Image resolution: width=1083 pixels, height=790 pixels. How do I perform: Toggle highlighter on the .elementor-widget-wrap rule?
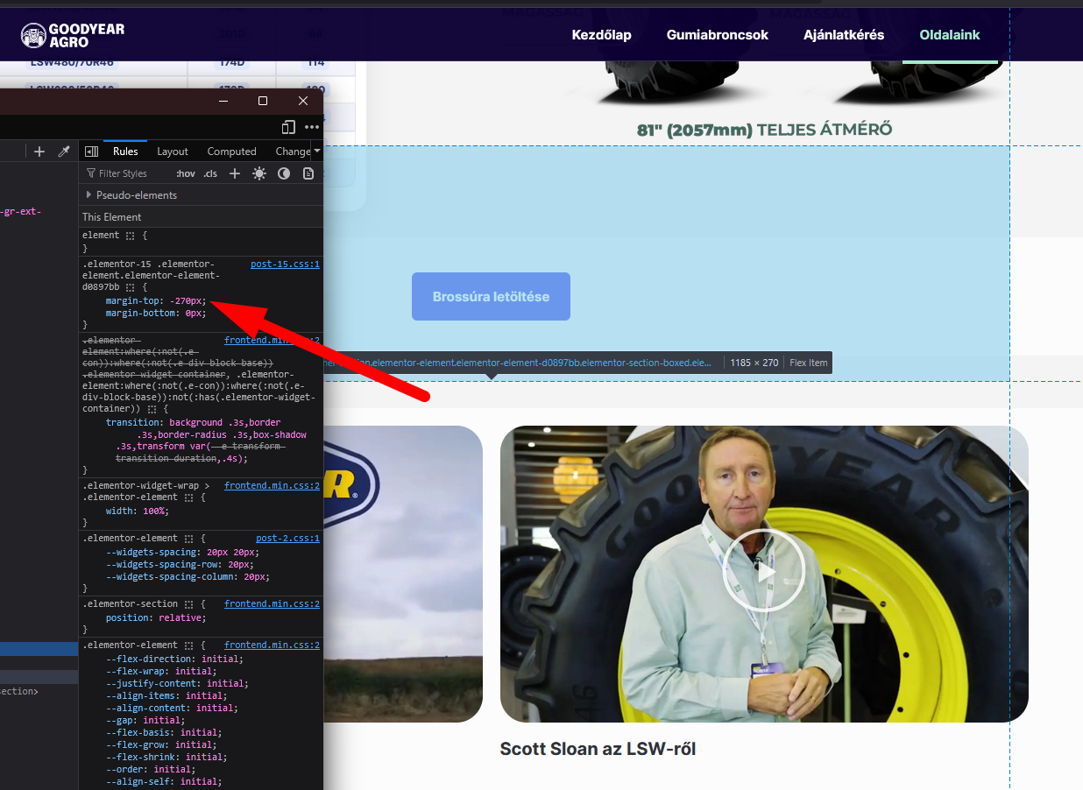[188, 497]
